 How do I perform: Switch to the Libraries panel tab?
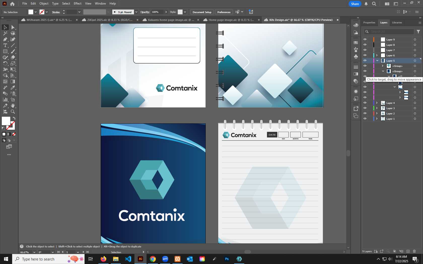tap(397, 23)
